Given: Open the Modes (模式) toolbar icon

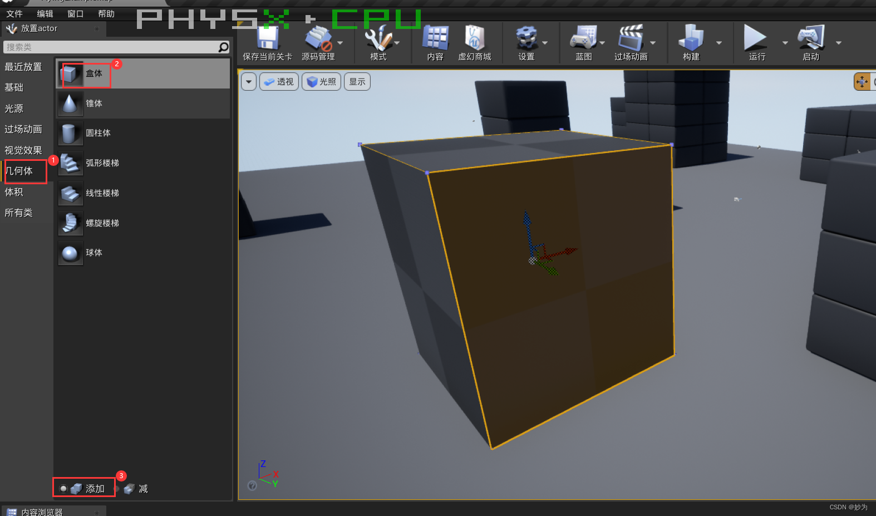Looking at the screenshot, I should (x=378, y=38).
